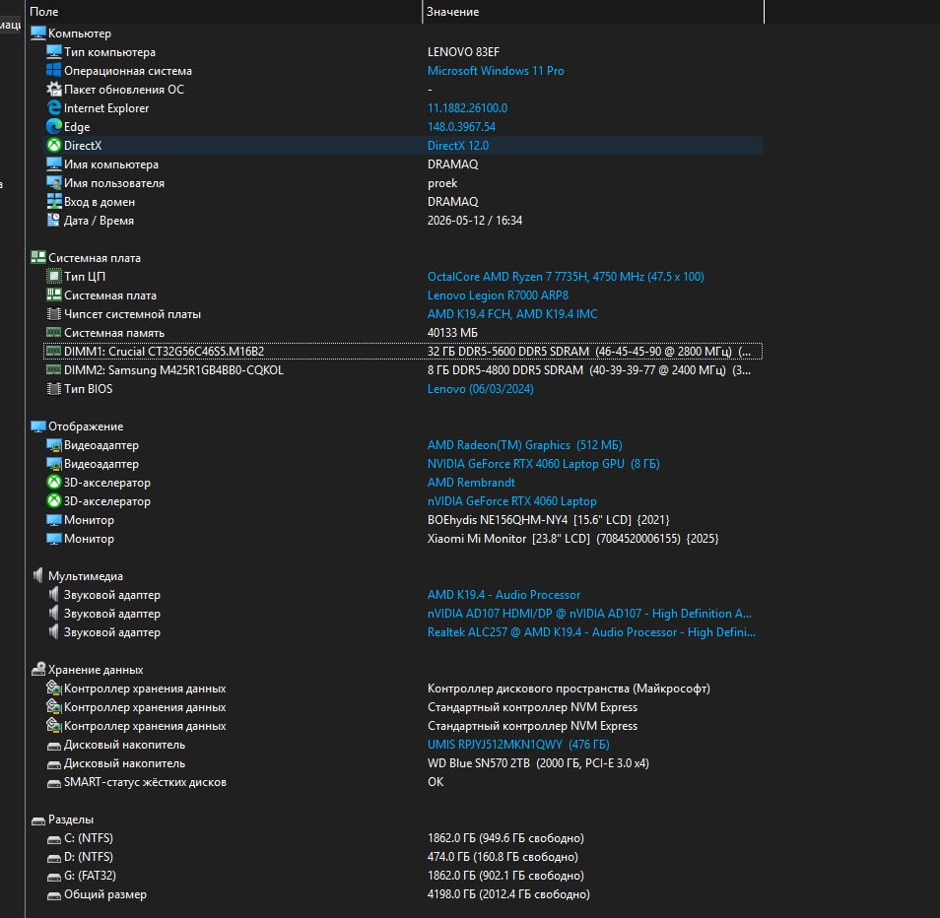Image resolution: width=940 pixels, height=918 pixels.
Task: Open the NVIDIA GeForce RTX 4060 Laptop GPU link
Action: [543, 463]
